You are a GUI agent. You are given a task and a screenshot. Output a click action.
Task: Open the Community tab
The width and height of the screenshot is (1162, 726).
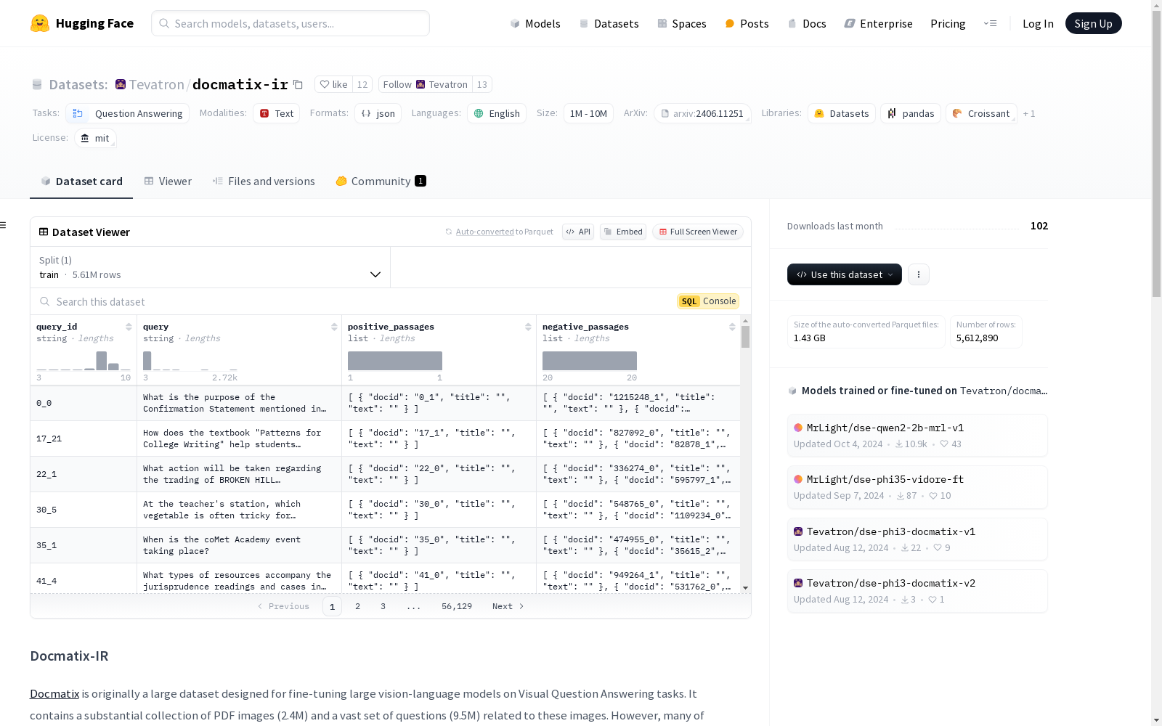click(x=381, y=181)
